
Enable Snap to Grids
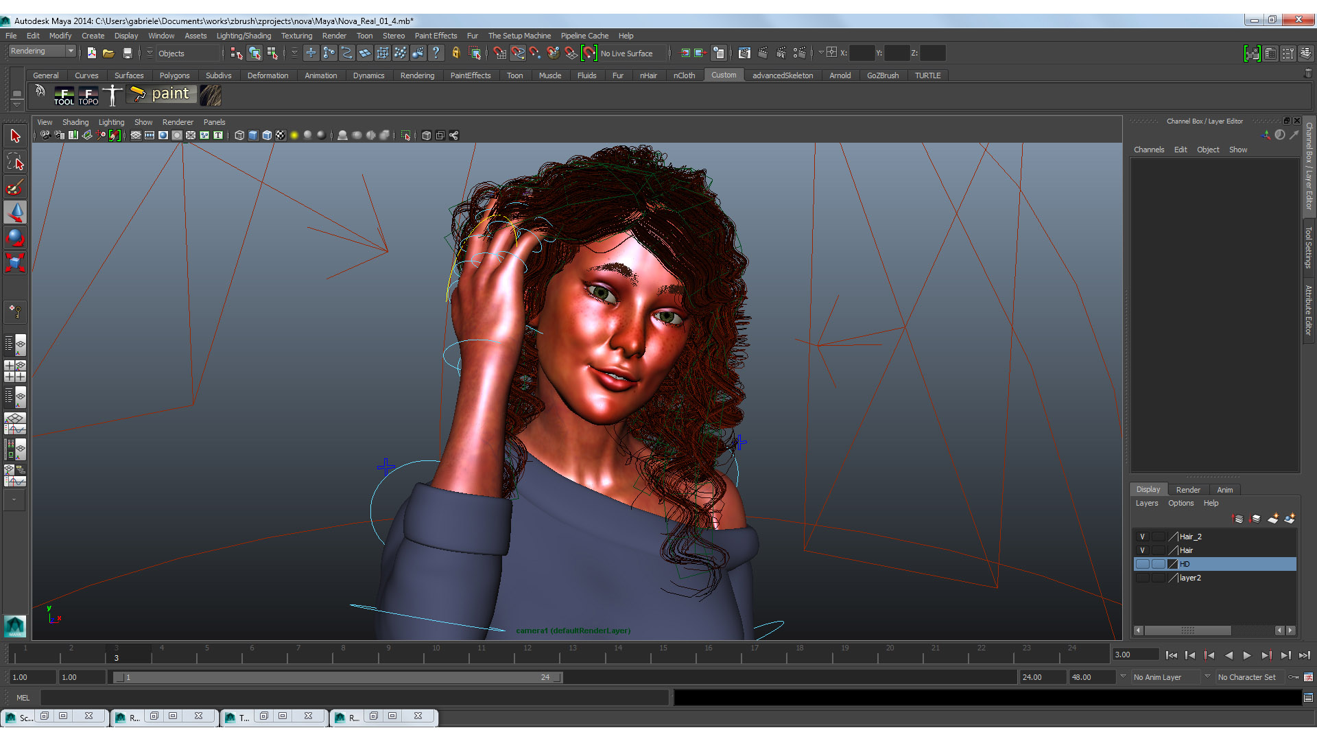(x=500, y=53)
